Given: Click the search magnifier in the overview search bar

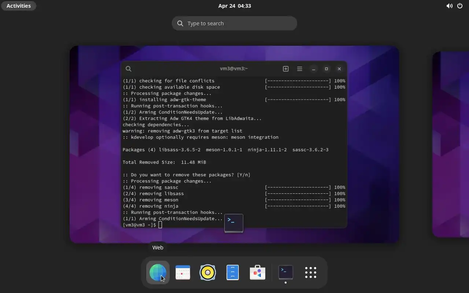Looking at the screenshot, I should click(180, 23).
